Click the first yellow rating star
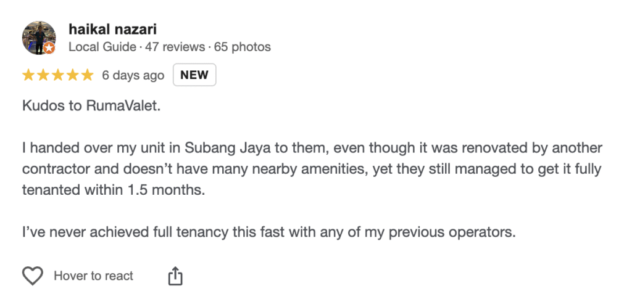The image size is (632, 299). tap(28, 75)
